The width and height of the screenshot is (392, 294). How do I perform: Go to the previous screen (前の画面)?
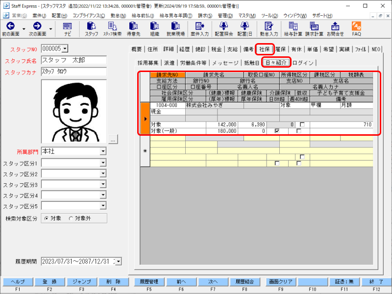coord(10,29)
